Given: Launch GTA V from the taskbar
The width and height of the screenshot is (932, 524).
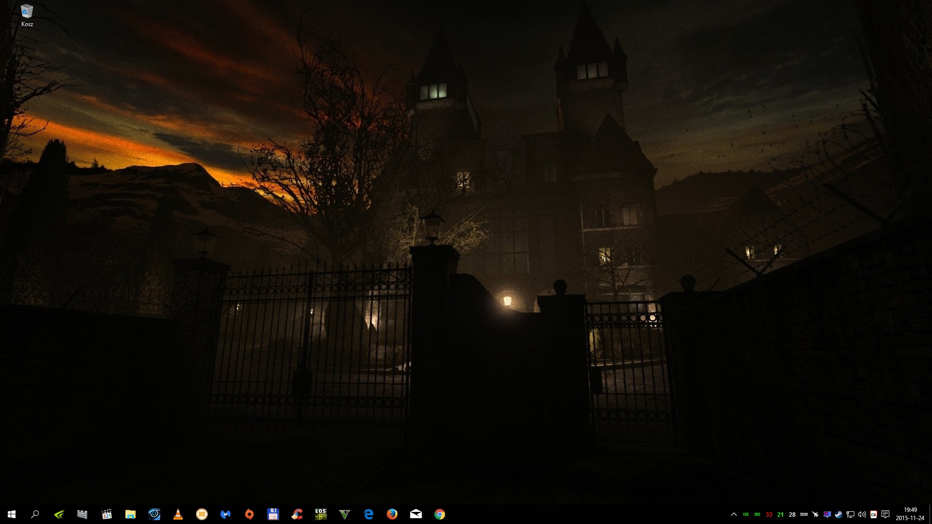Looking at the screenshot, I should [345, 514].
